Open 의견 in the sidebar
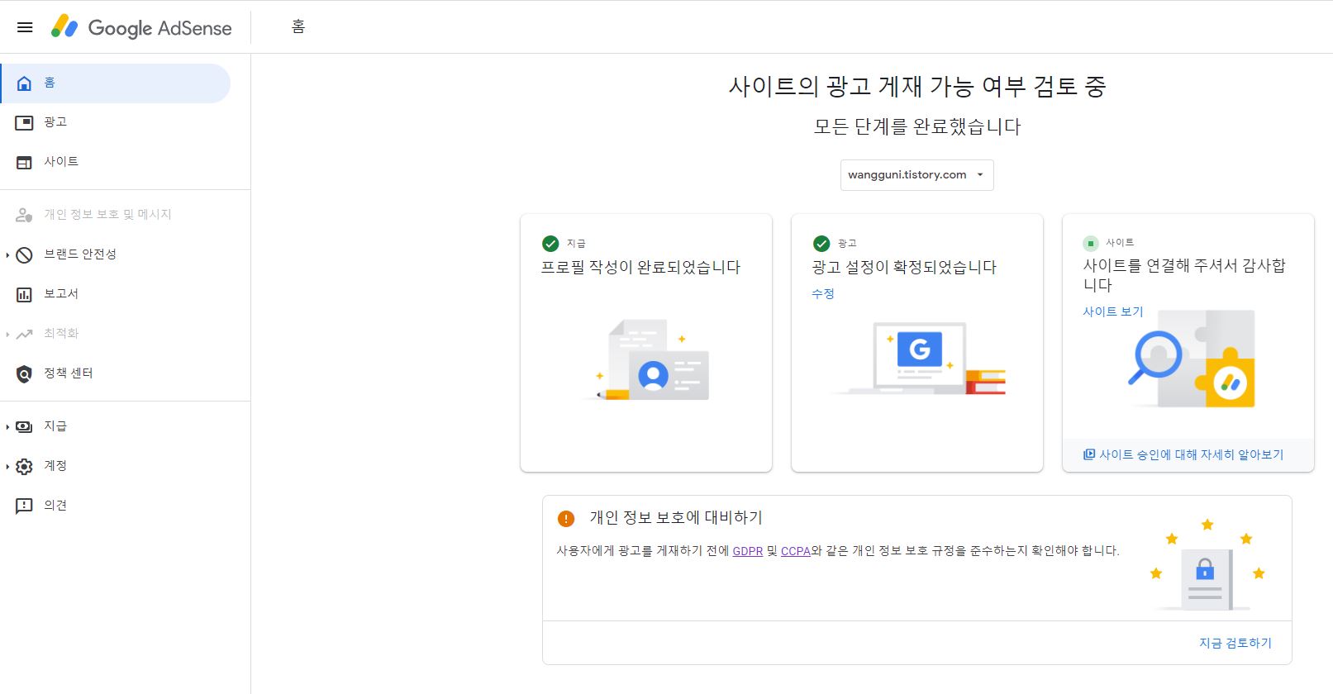The height and width of the screenshot is (694, 1333). [115, 506]
